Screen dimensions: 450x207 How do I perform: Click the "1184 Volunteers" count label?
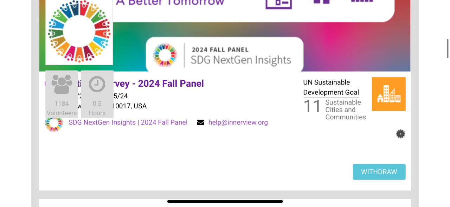point(62,108)
